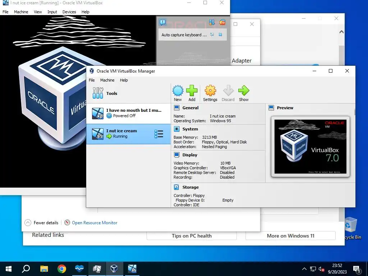Screen dimensions: 368x276
Task: Click the Floppy Device 0 Empty value
Action: [227, 200]
